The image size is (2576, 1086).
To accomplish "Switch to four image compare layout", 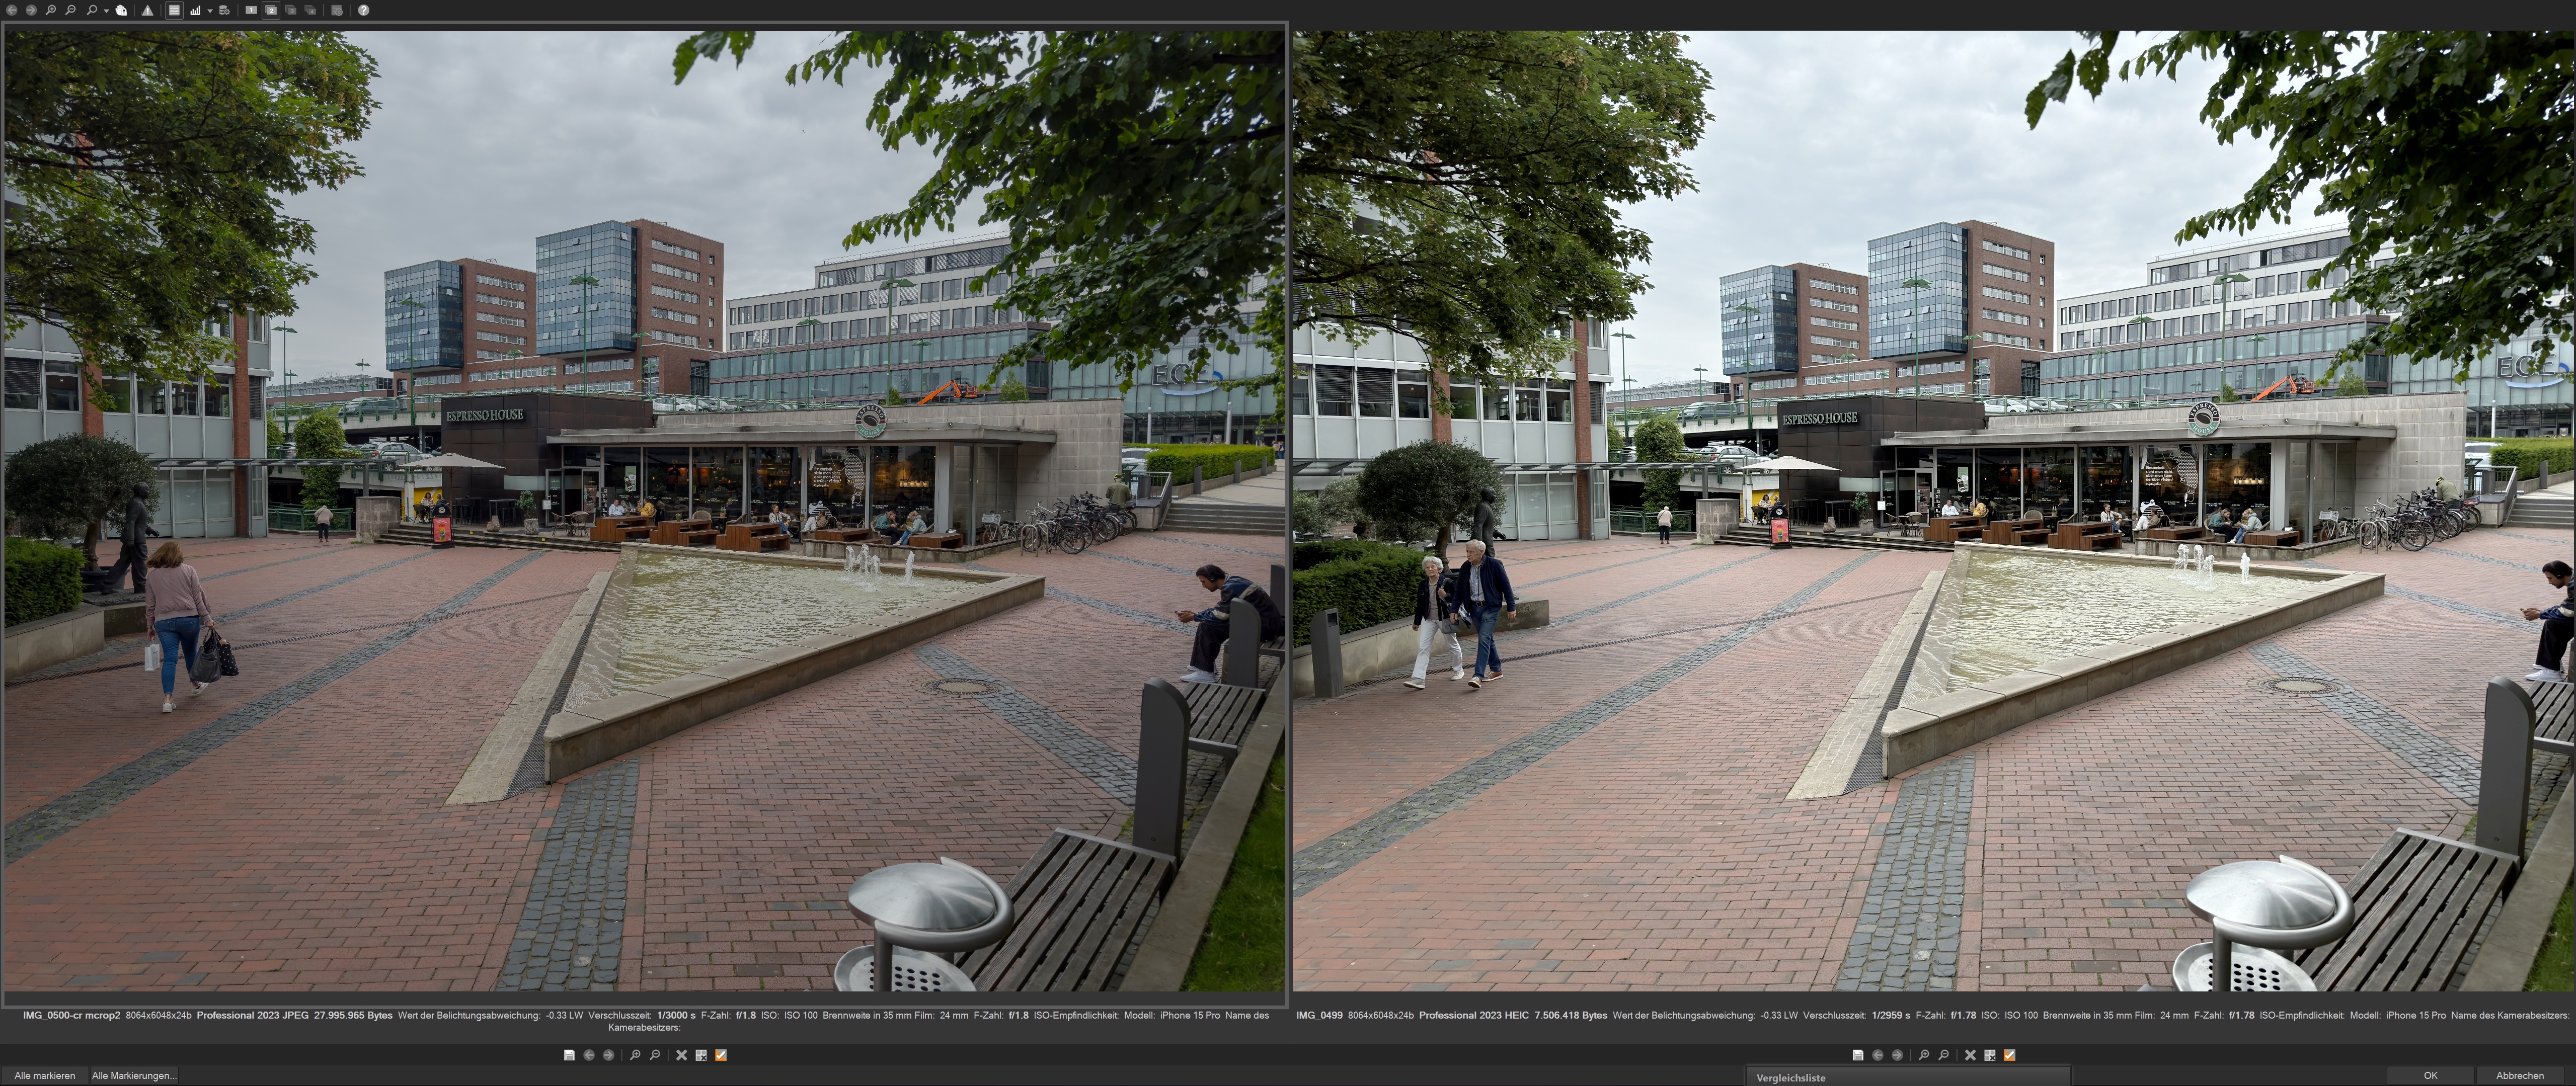I will 310,10.
